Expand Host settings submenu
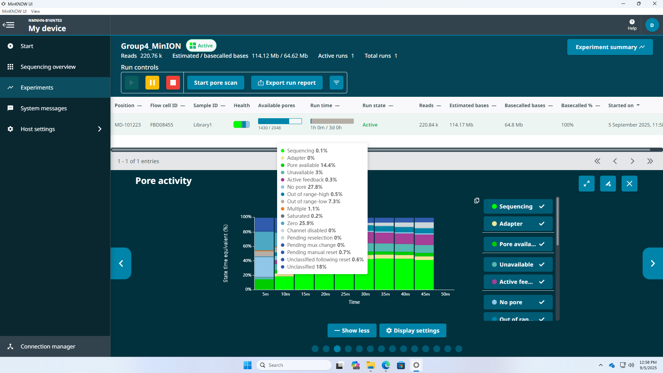Image resolution: width=663 pixels, height=373 pixels. (100, 129)
